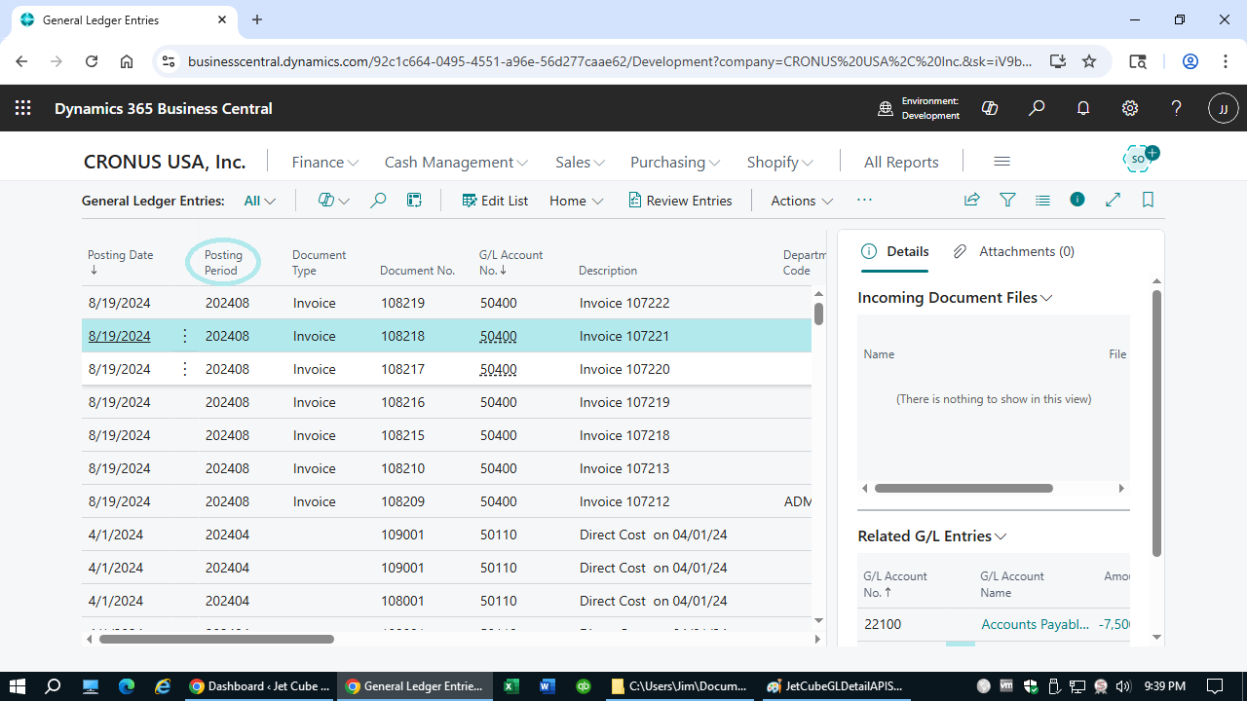This screenshot has height=701, width=1247.
Task: Click Edit List button
Action: pos(494,201)
